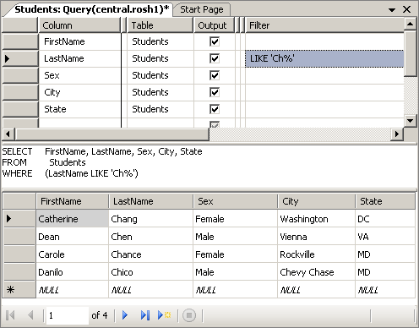Click the Catherine cell
The image size is (419, 328).
click(72, 219)
